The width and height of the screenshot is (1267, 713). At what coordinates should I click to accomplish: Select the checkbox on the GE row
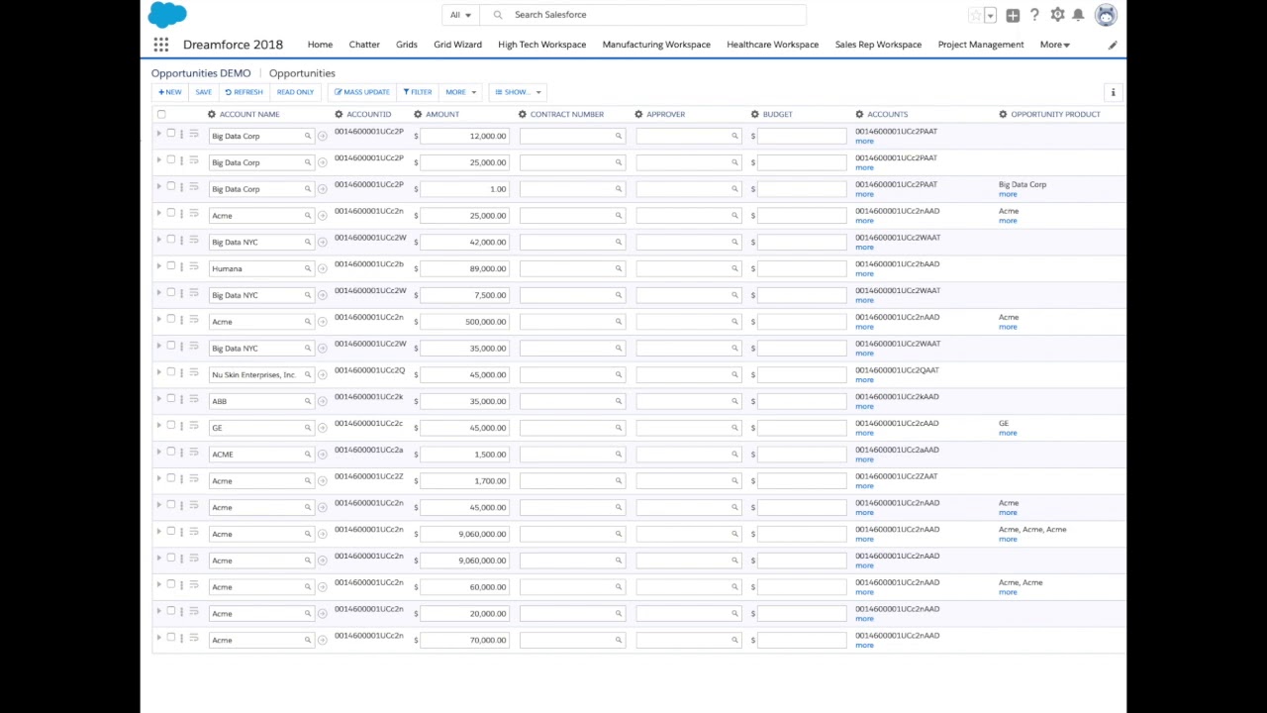170,425
